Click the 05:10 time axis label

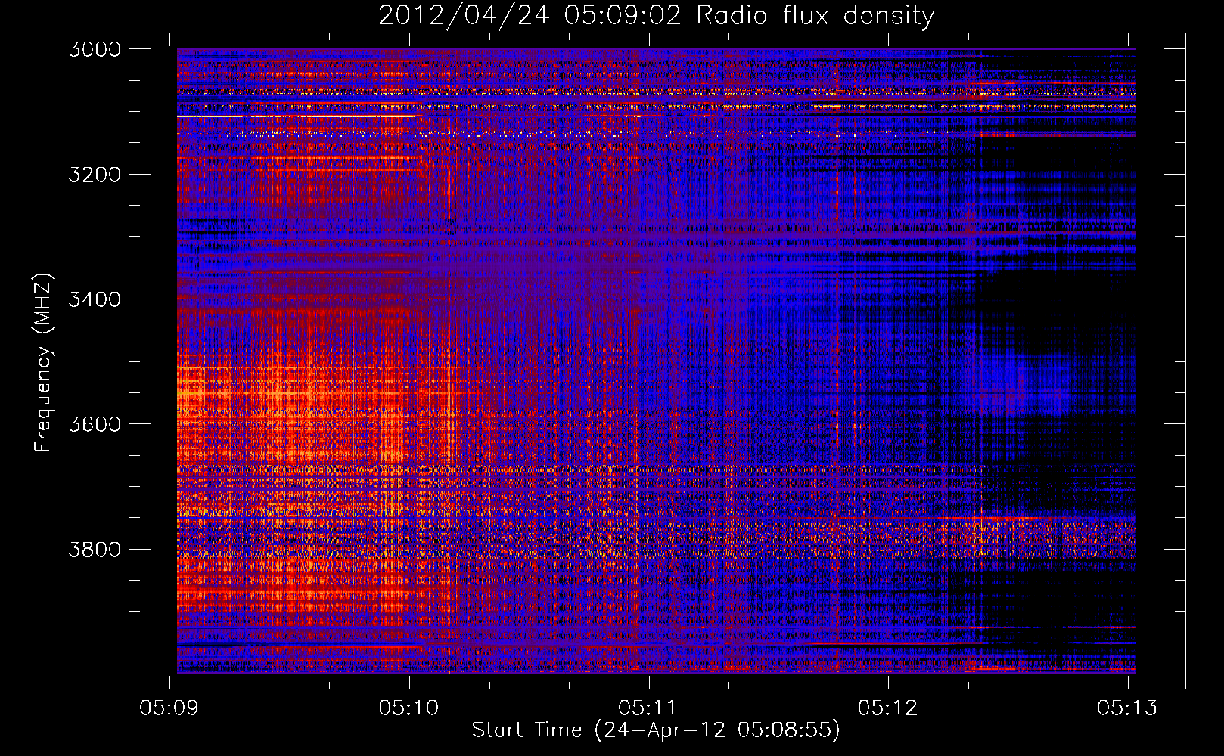pos(409,708)
